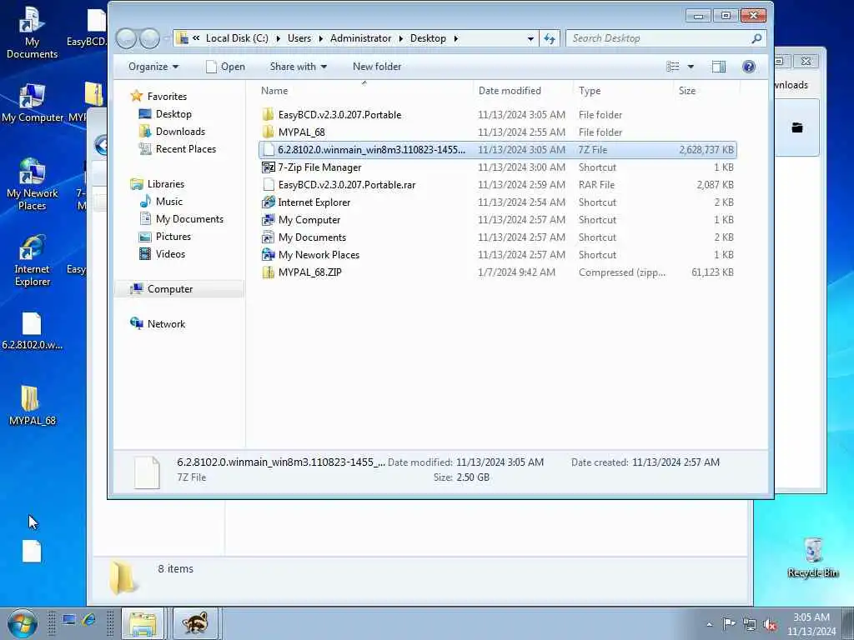Click the EasyBCD.v2.3.0.207.Portable folder icon

(x=268, y=114)
